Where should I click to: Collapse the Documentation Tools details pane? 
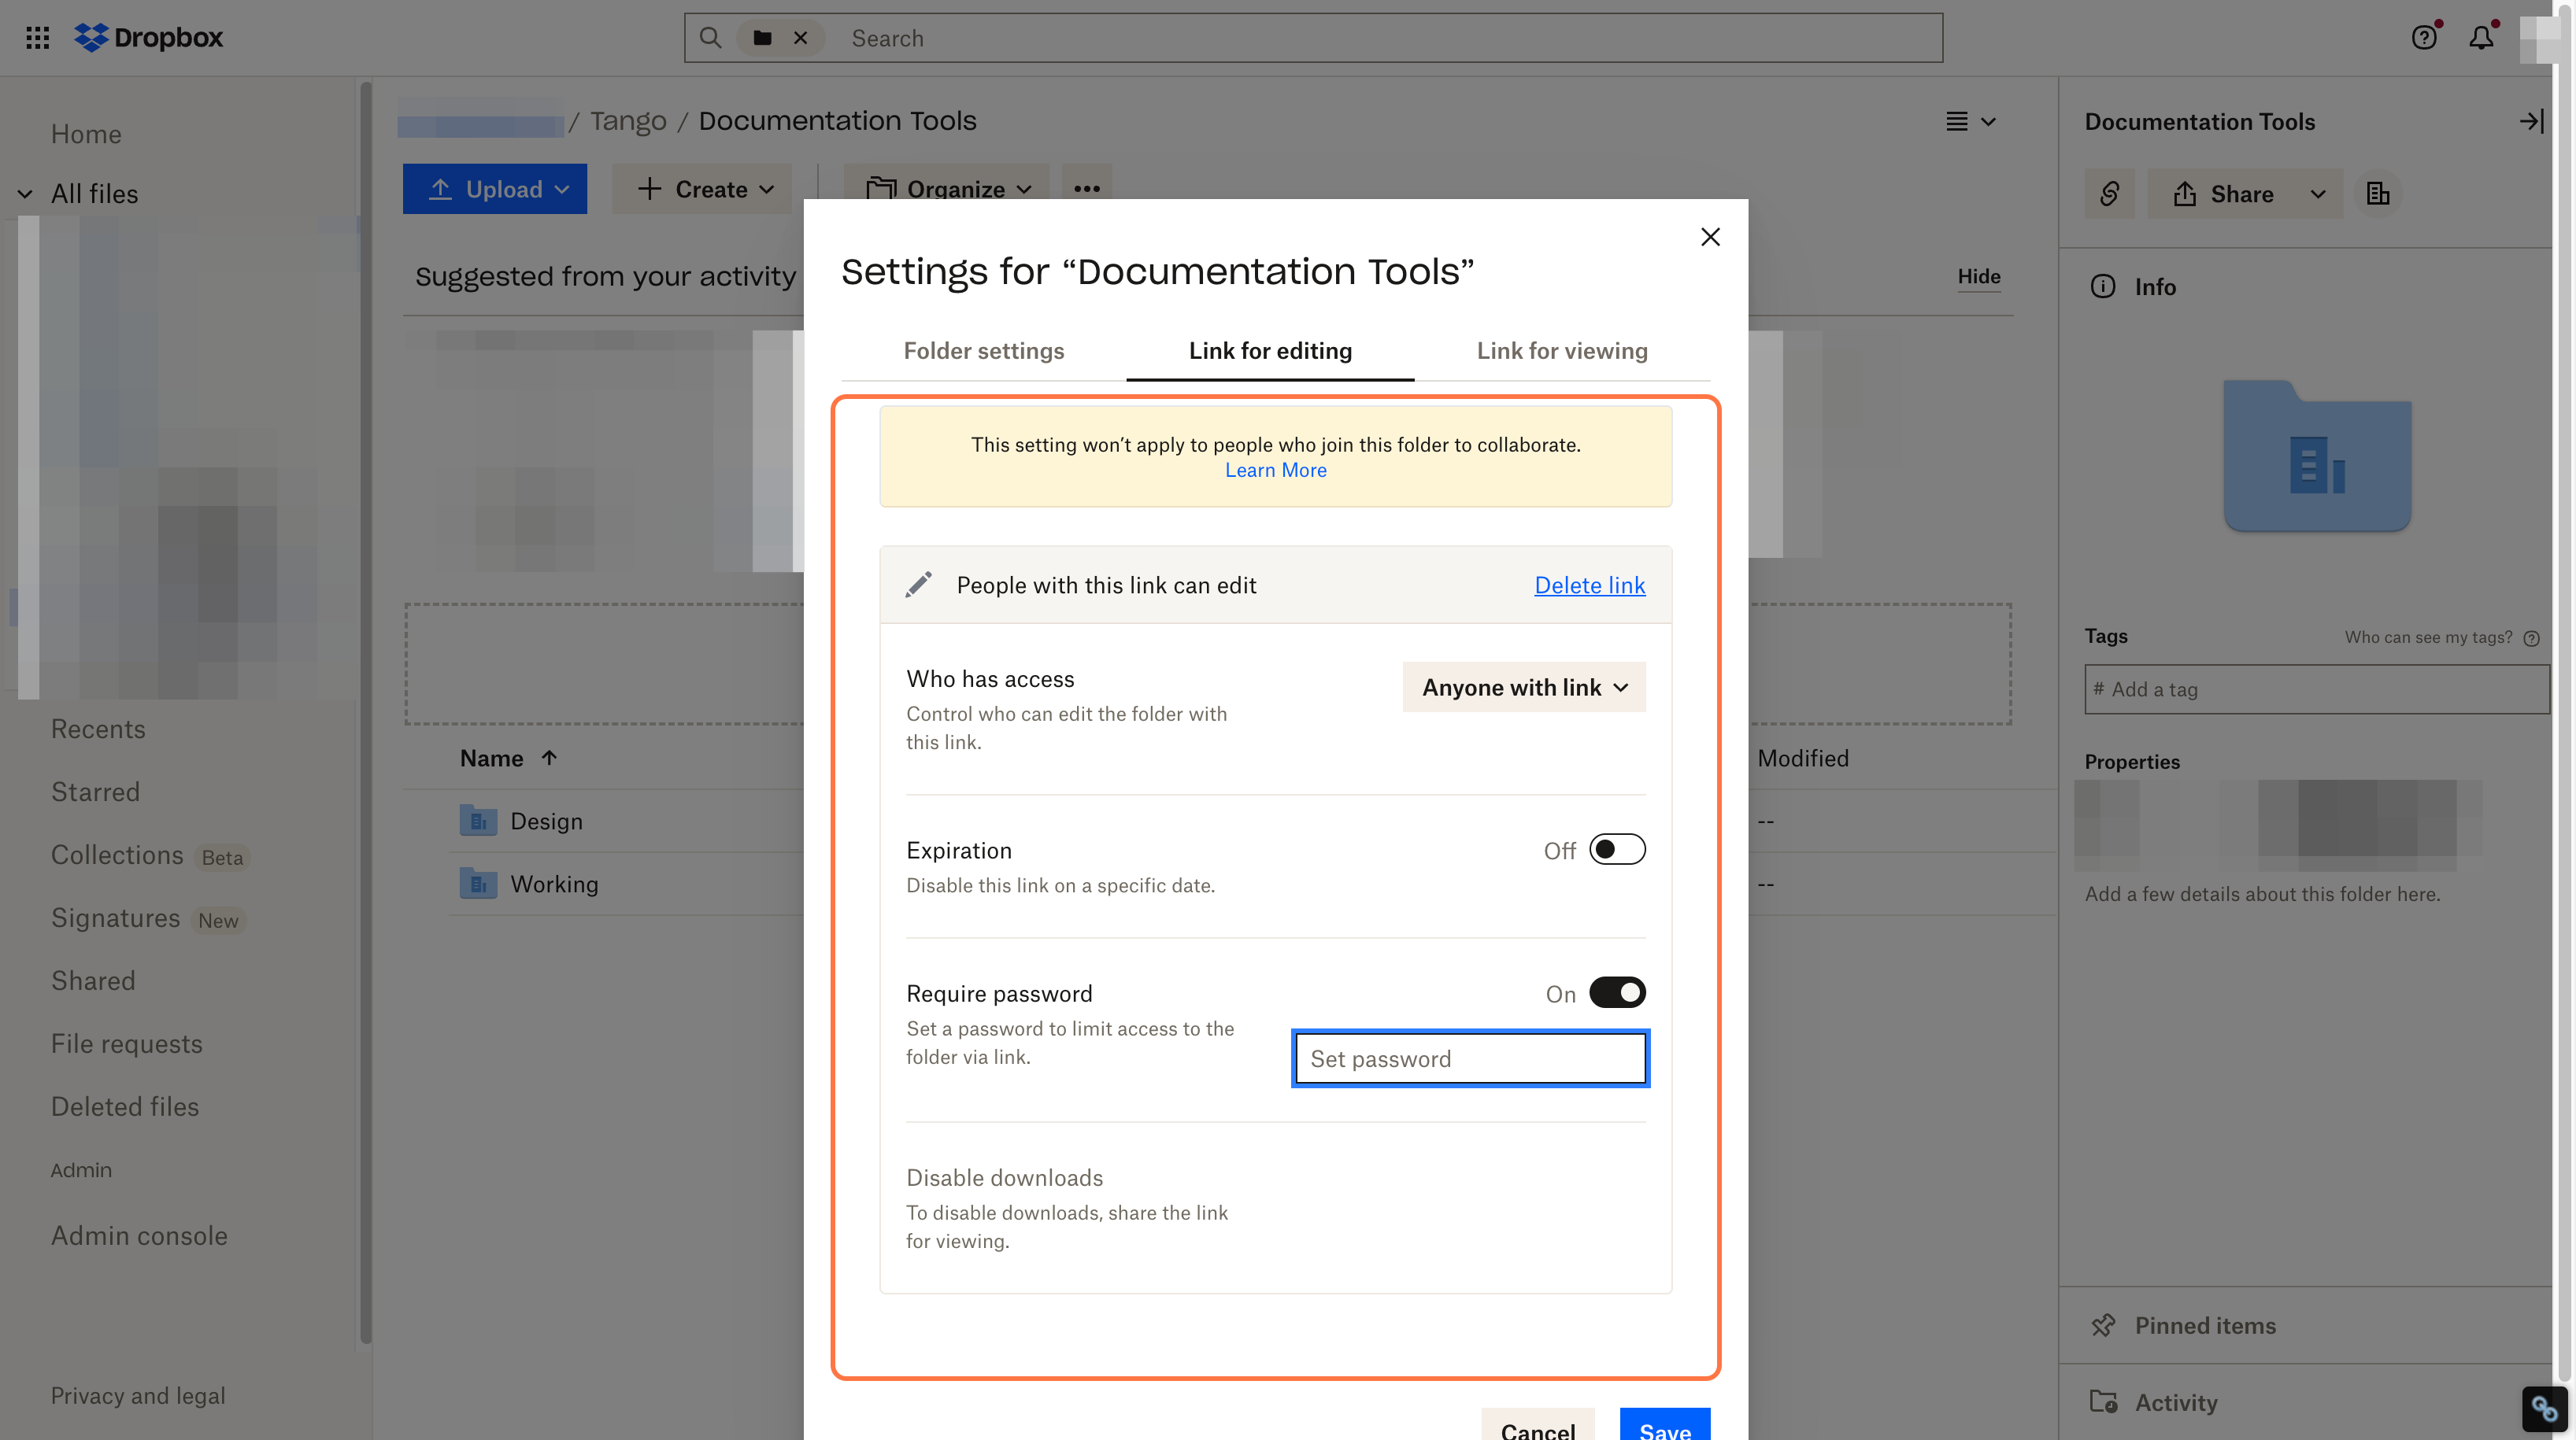2531,121
